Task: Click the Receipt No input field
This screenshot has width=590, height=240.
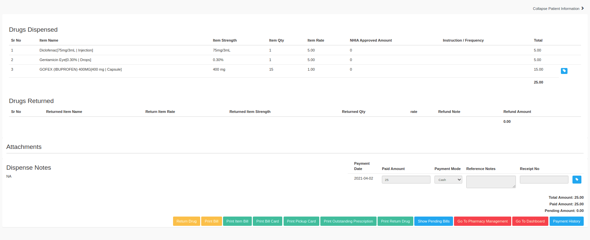Action: [544, 180]
